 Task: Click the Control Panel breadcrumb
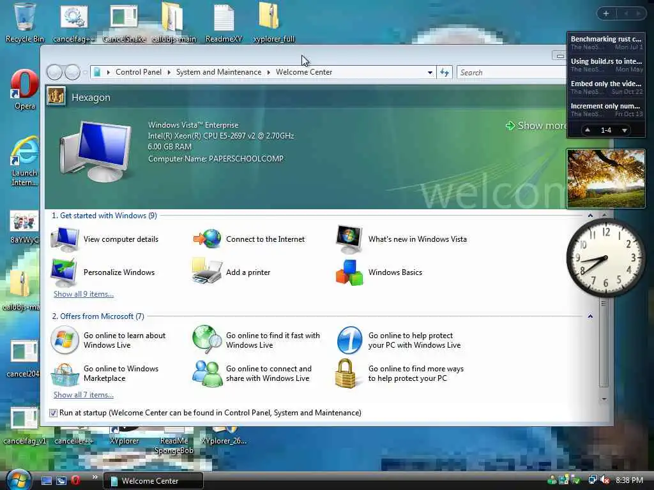tap(139, 72)
